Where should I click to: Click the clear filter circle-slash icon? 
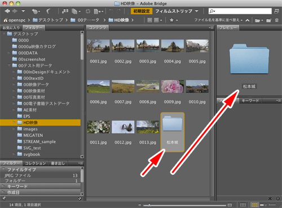coord(80,198)
